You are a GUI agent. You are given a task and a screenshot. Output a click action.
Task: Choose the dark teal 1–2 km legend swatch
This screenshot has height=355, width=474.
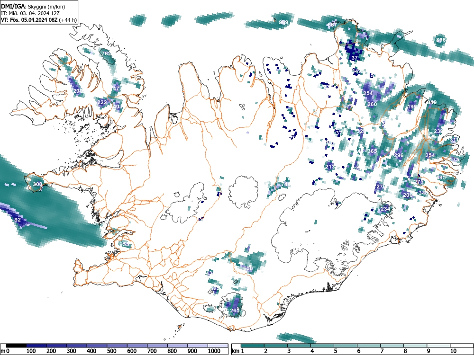coord(253,346)
